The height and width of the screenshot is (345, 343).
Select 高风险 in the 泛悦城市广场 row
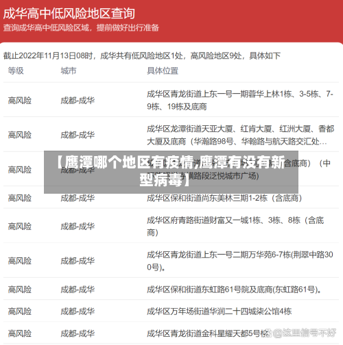(20, 170)
